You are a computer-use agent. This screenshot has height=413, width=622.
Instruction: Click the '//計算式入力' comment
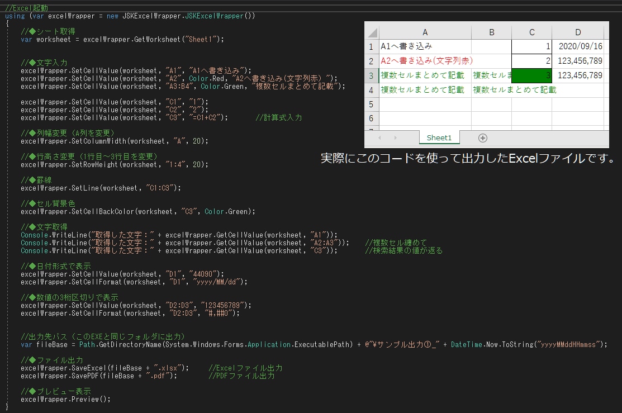coord(278,117)
